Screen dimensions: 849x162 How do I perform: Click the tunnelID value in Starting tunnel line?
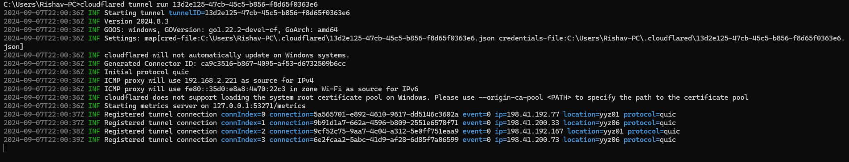(277, 13)
